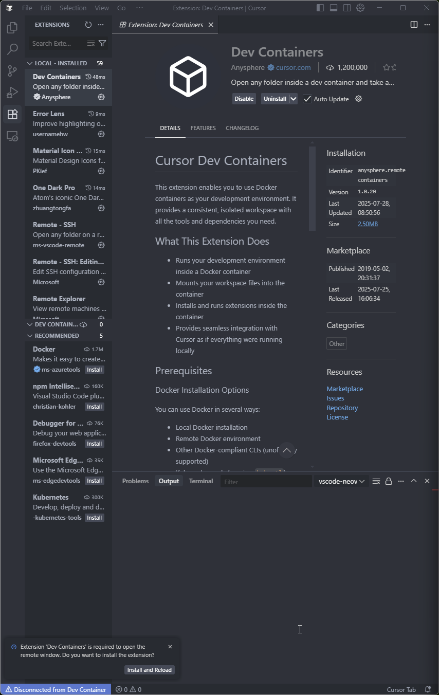This screenshot has height=695, width=439.
Task: Open the Source Control view
Action: 12,71
